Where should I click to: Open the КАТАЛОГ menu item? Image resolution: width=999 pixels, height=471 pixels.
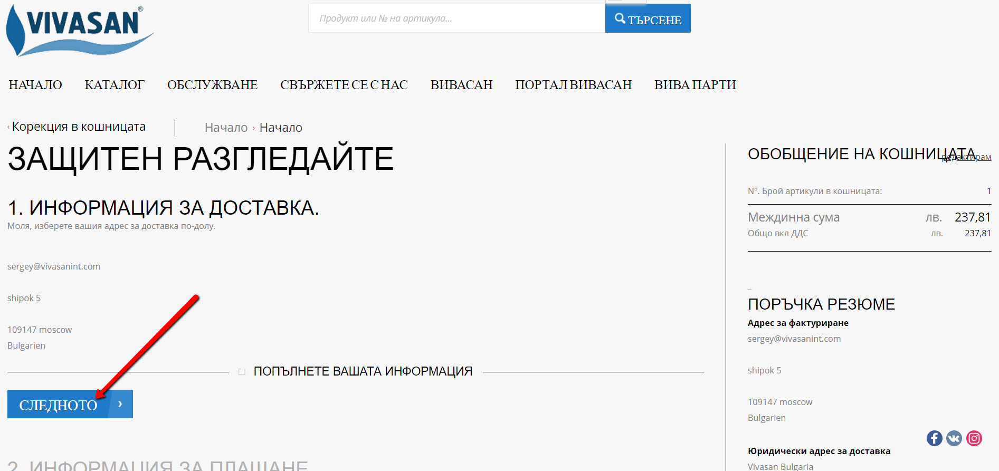[115, 85]
